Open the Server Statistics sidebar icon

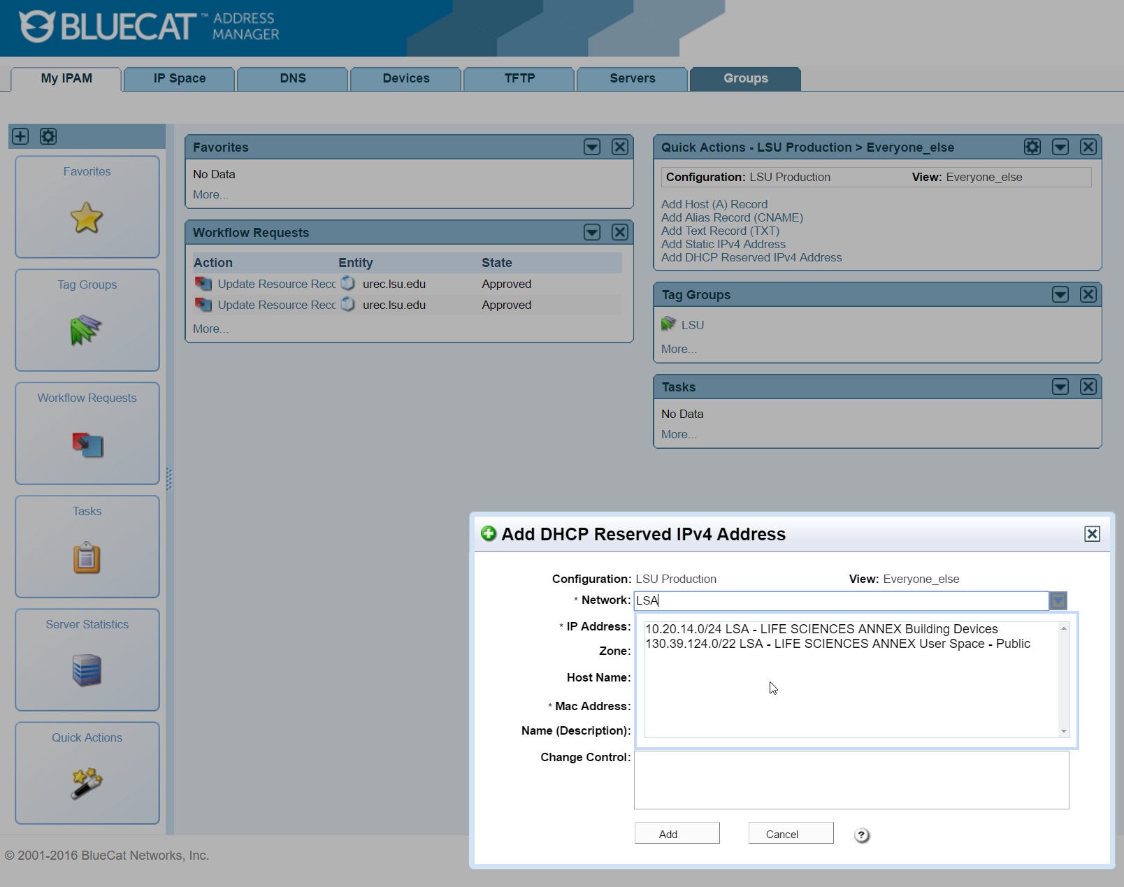(x=87, y=670)
